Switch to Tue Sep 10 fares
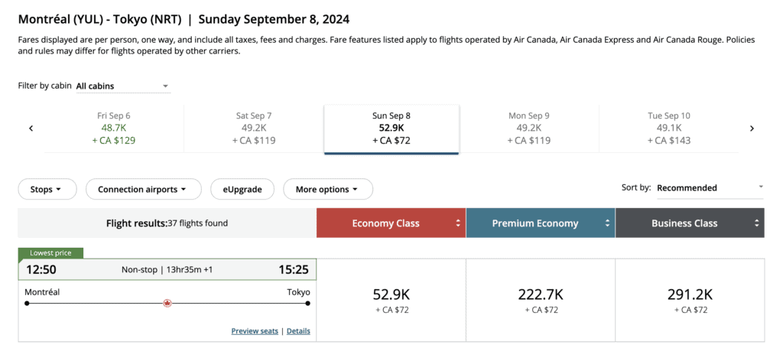The height and width of the screenshot is (348, 783). 668,128
